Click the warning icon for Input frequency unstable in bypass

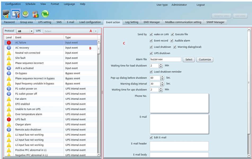click(x=9, y=84)
